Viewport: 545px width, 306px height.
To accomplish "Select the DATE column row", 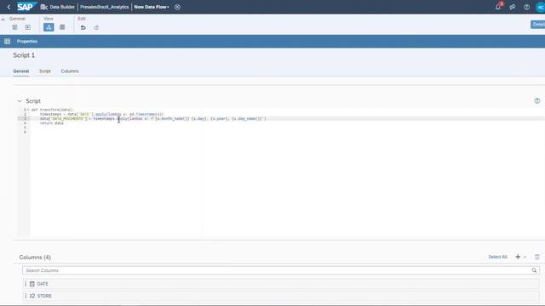I will [x=282, y=284].
